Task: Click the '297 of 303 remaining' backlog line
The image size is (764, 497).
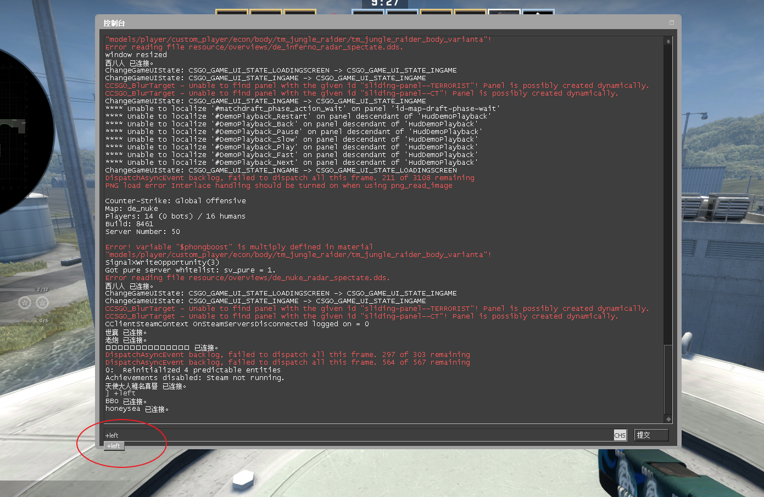Action: [288, 355]
